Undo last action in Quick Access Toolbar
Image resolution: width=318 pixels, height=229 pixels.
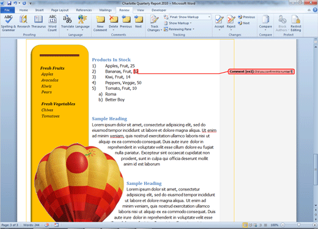[x=15, y=3]
